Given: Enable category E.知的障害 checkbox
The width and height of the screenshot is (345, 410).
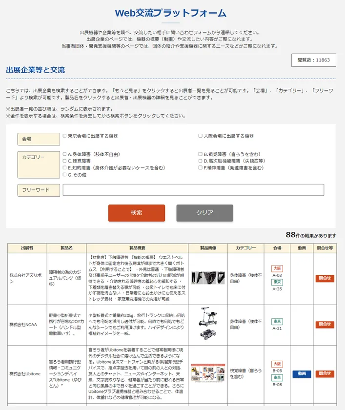Looking at the screenshot, I should click(x=64, y=167).
